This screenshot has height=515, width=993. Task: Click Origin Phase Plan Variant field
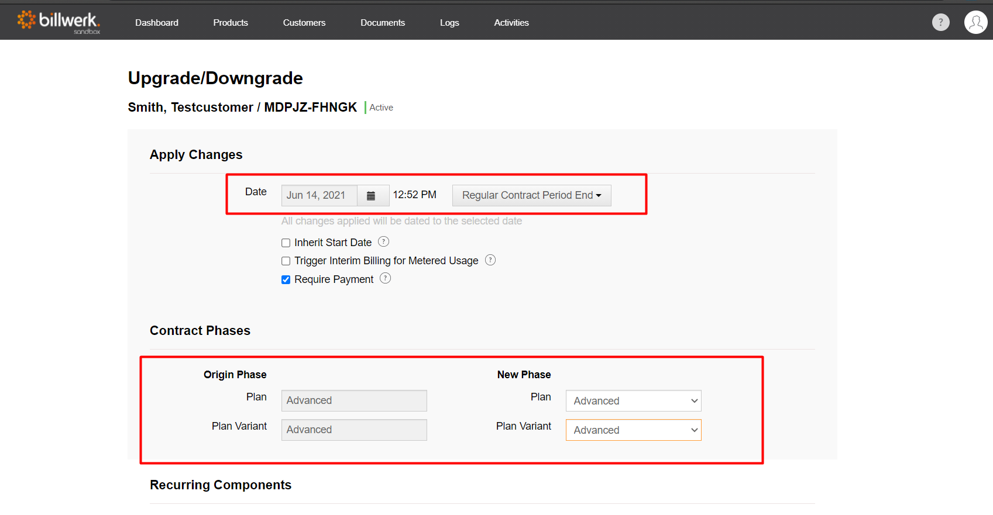[354, 430]
